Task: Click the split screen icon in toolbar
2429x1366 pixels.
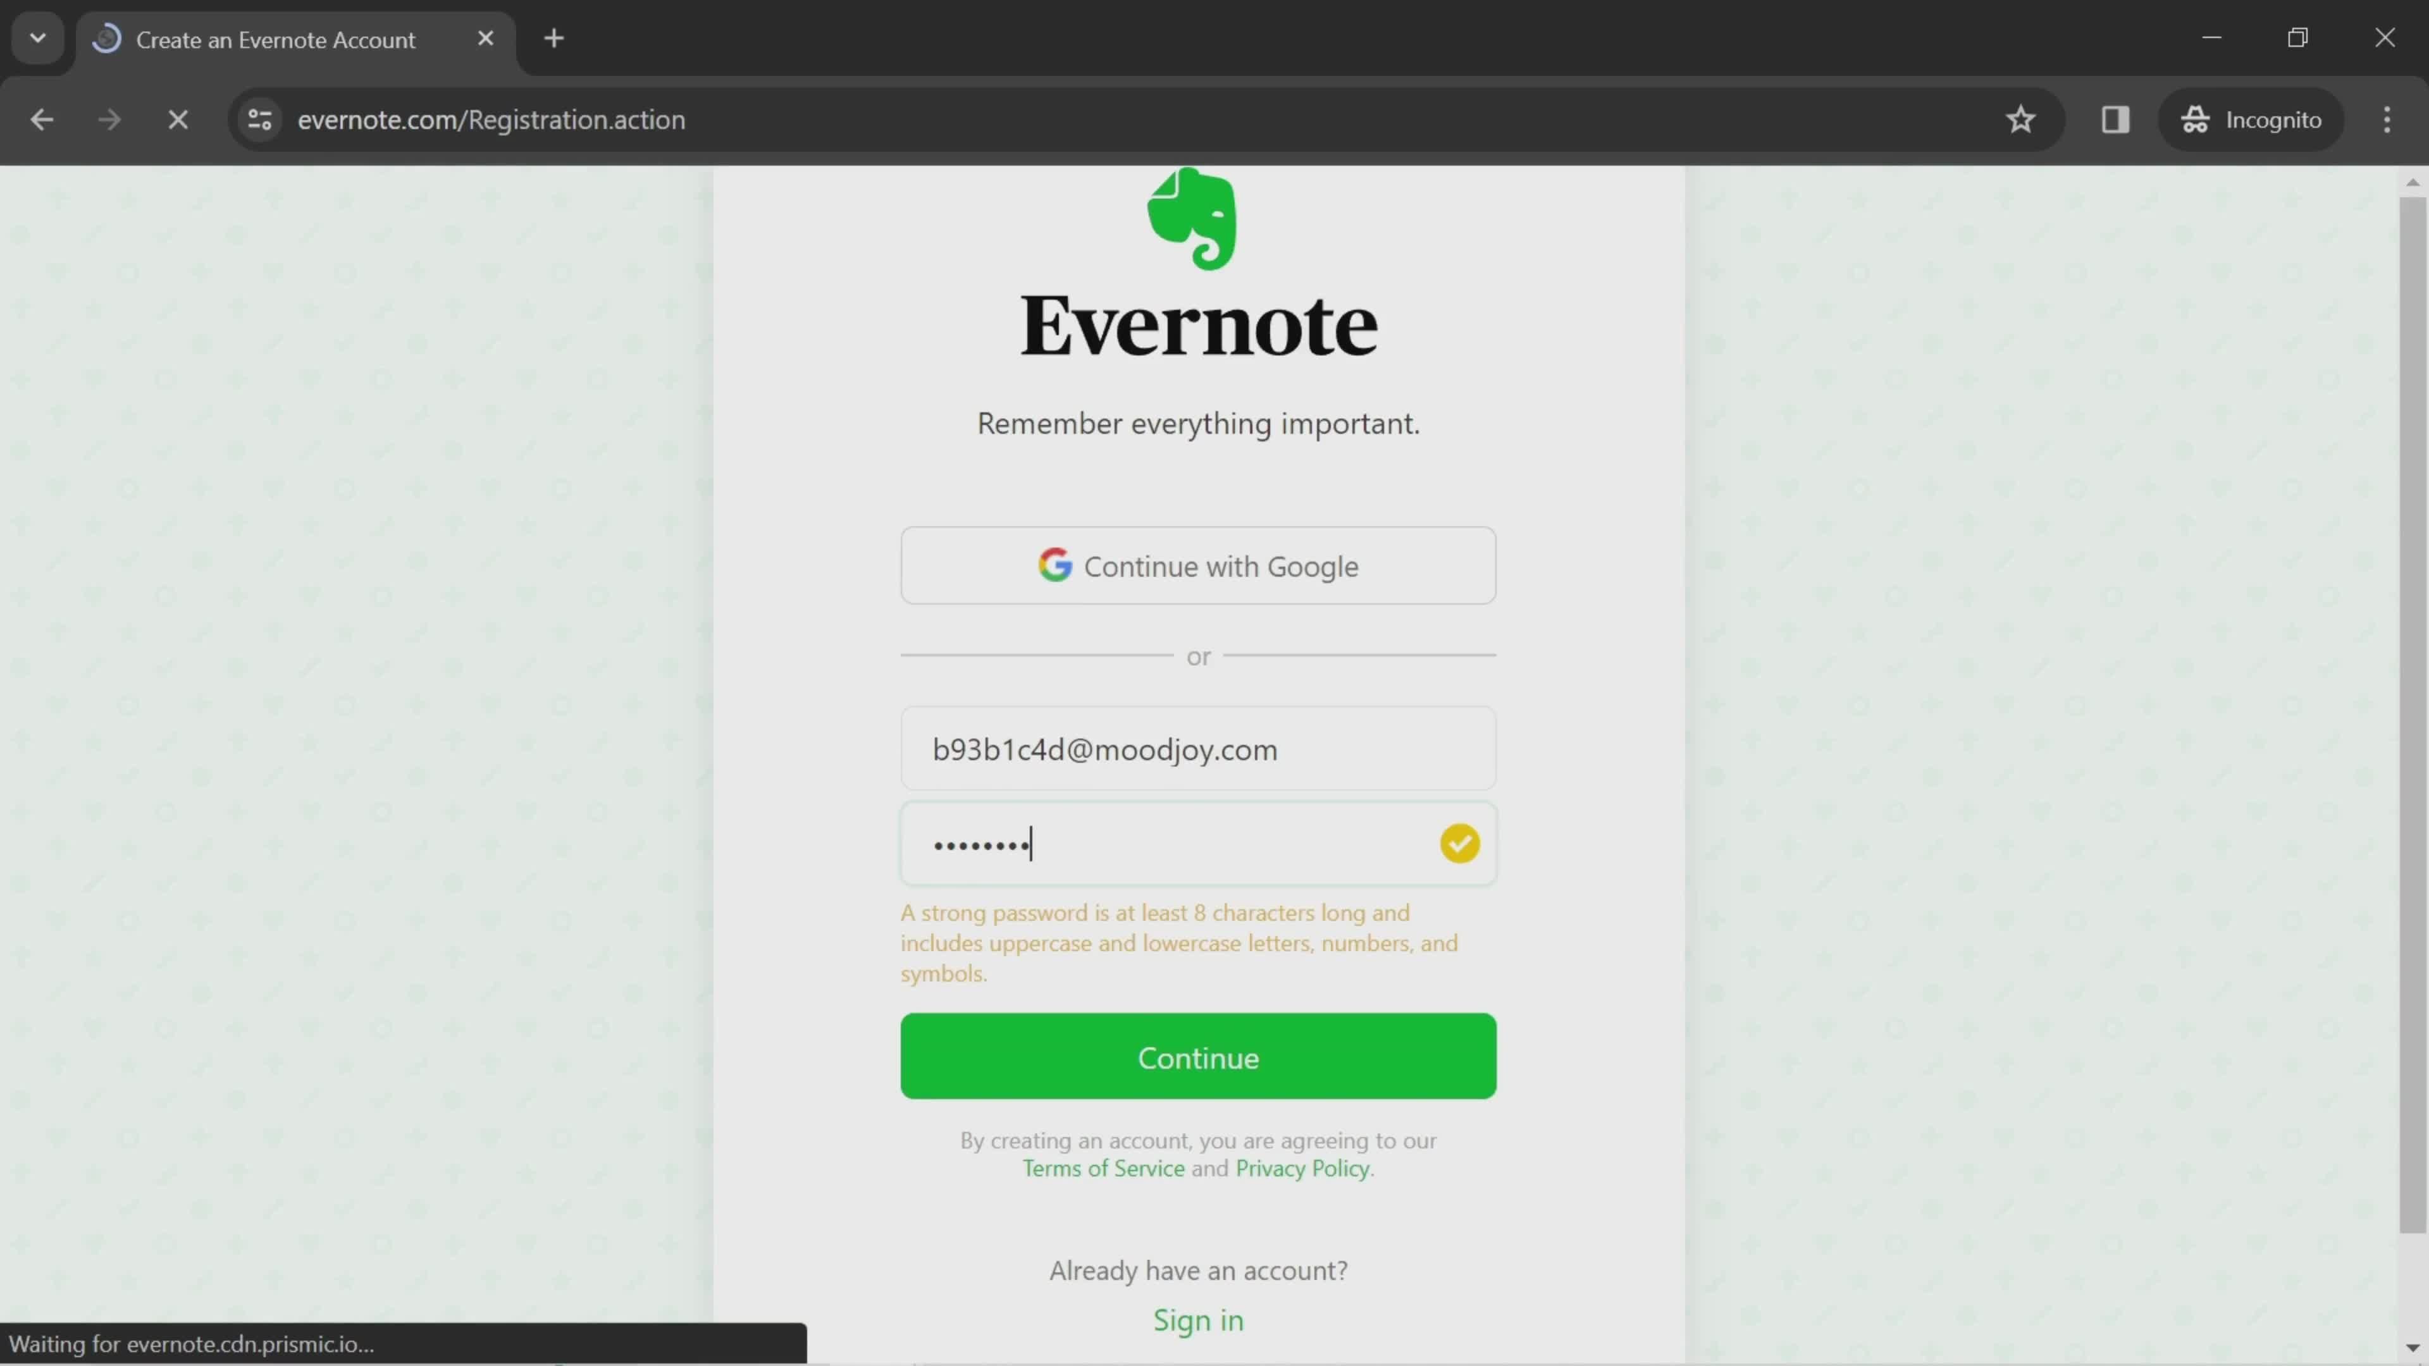Action: pos(2114,118)
